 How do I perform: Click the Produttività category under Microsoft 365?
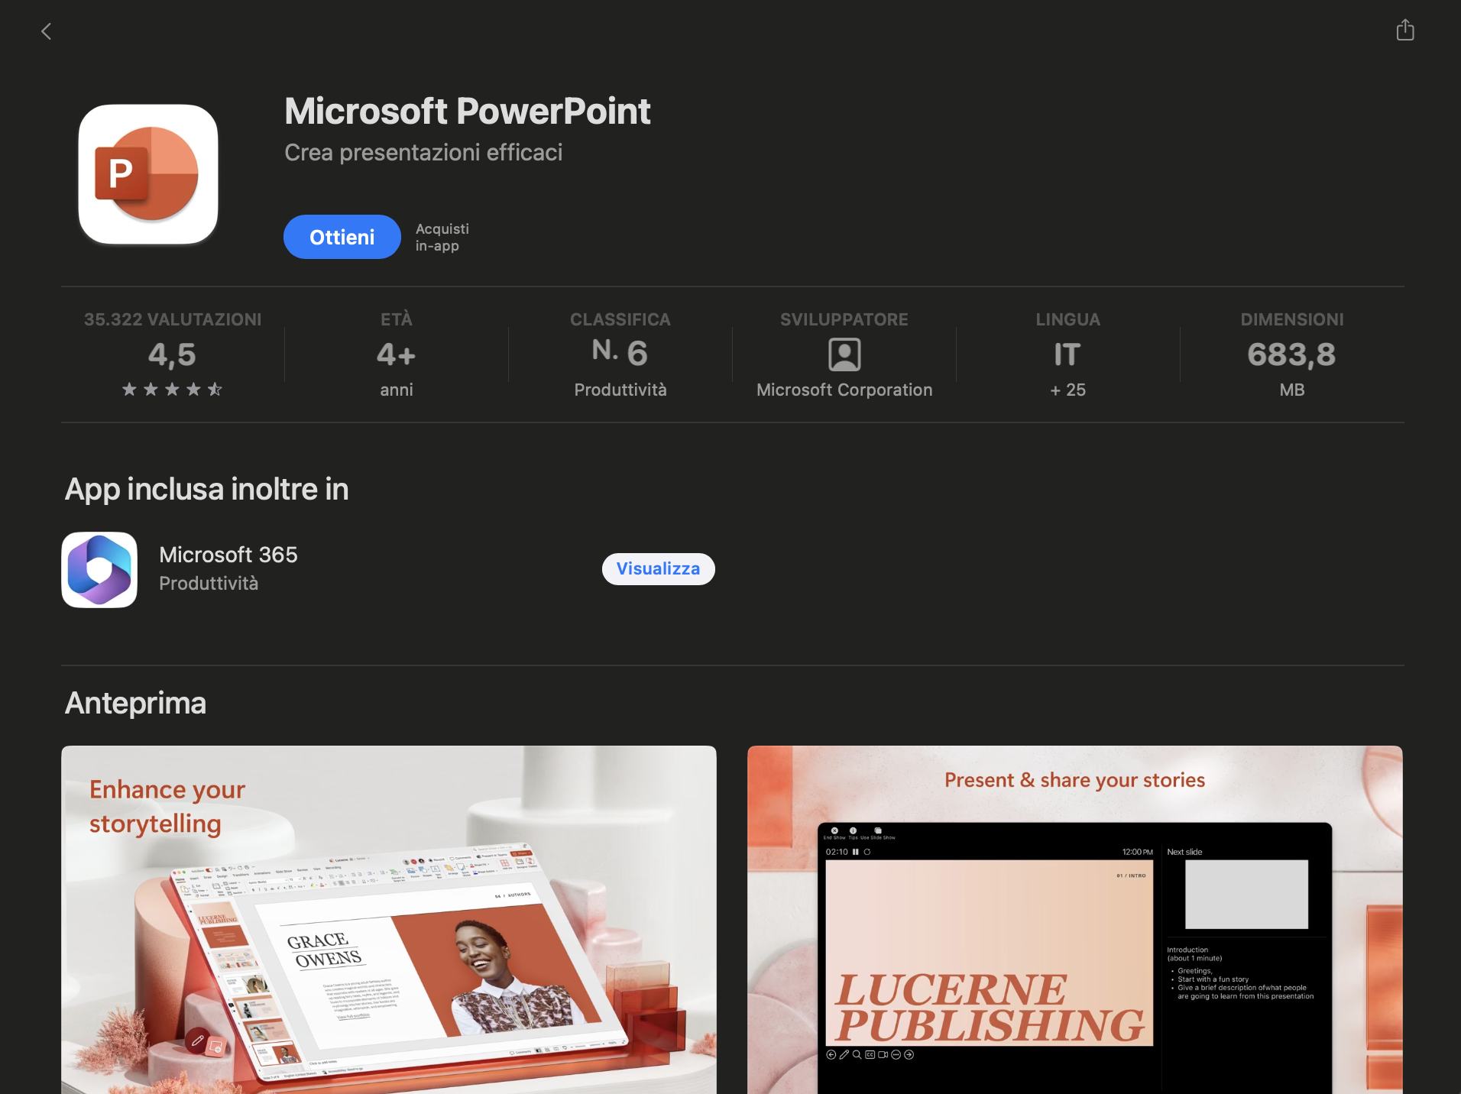coord(209,584)
